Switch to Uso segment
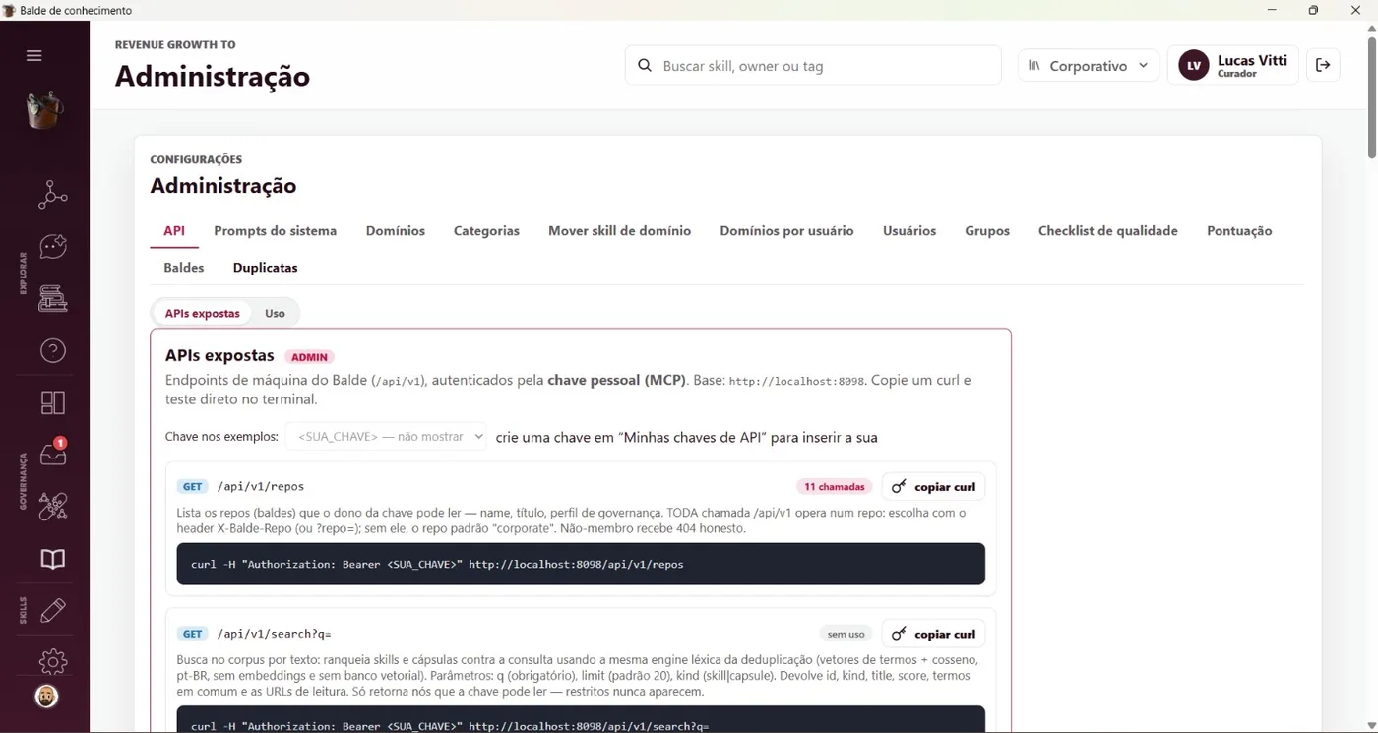 point(275,313)
